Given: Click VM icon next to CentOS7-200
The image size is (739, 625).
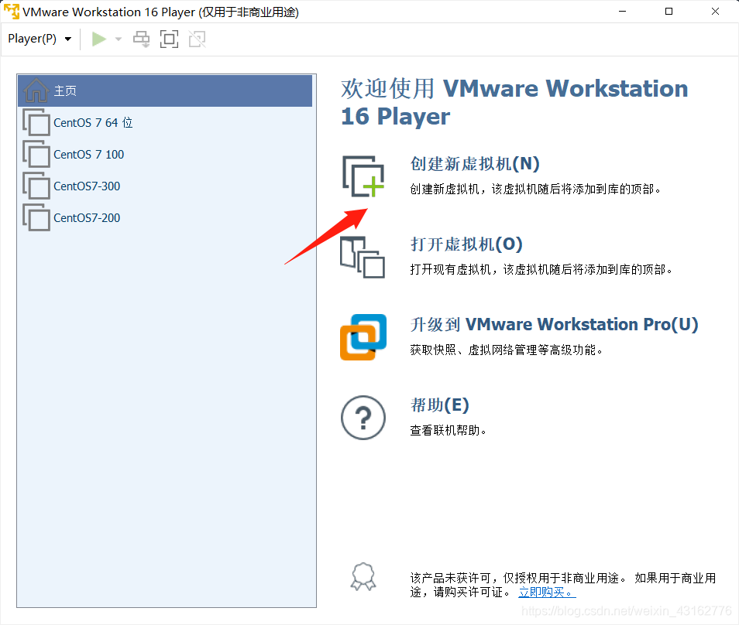Looking at the screenshot, I should pos(36,218).
